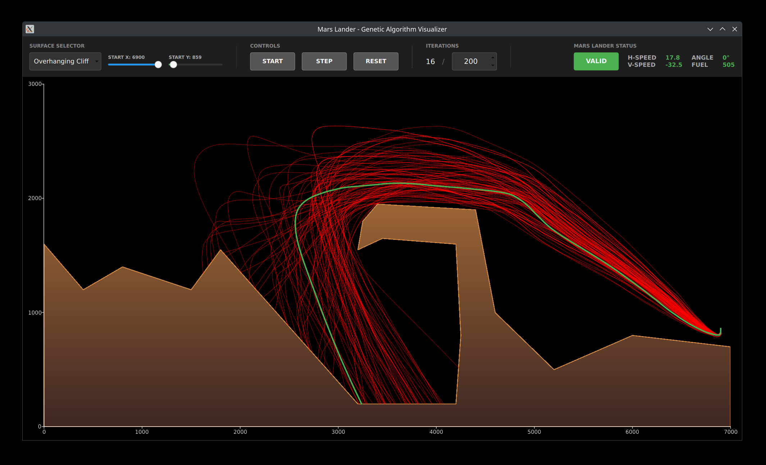
Task: Click the iterations input field showing 200
Action: pos(470,61)
